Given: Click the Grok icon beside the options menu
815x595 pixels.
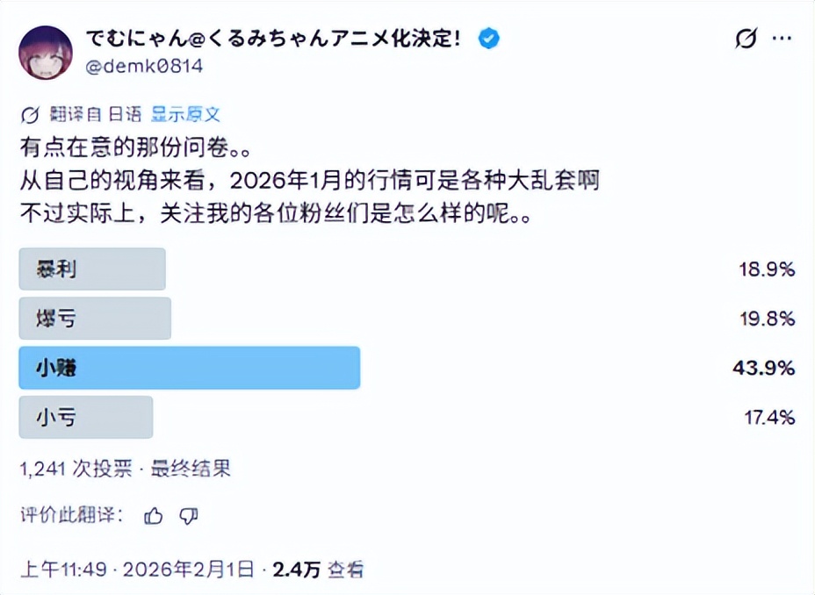Looking at the screenshot, I should pos(745,39).
